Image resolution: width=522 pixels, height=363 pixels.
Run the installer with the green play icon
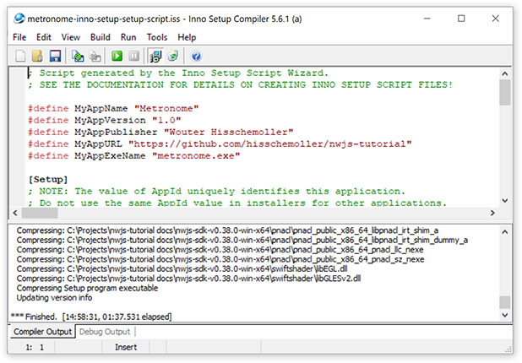[x=117, y=56]
